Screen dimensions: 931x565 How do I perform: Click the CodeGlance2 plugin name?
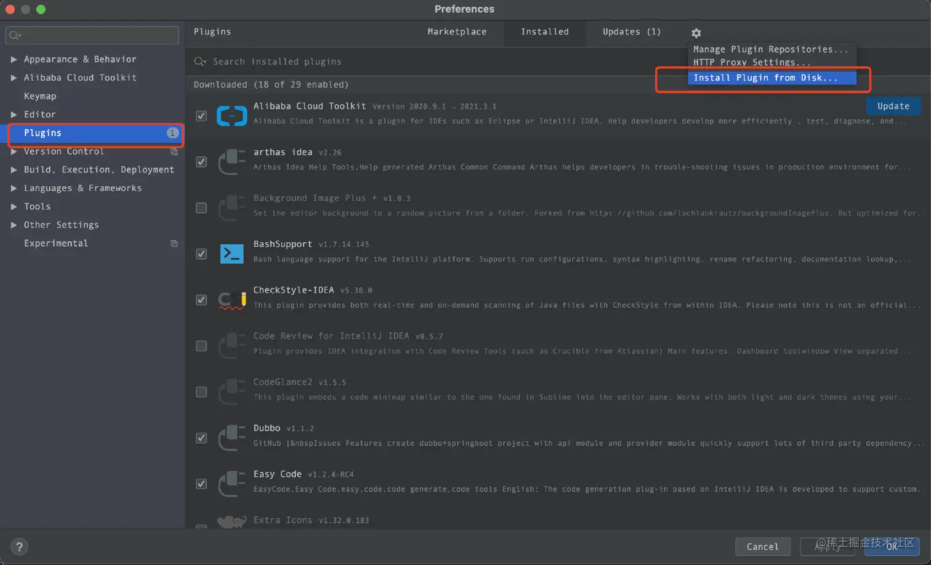click(283, 382)
